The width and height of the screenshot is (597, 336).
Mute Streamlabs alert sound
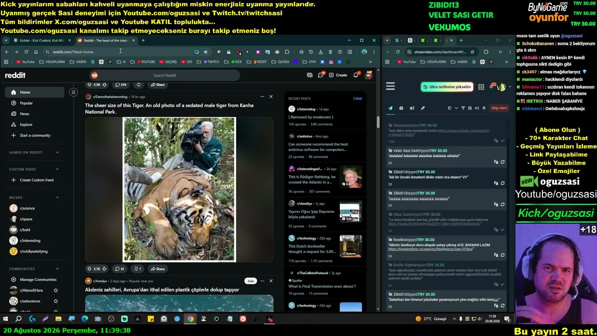[x=477, y=108]
